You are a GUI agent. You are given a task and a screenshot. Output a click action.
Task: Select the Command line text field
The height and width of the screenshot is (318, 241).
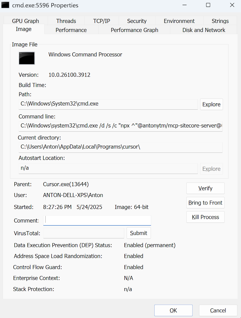point(120,126)
